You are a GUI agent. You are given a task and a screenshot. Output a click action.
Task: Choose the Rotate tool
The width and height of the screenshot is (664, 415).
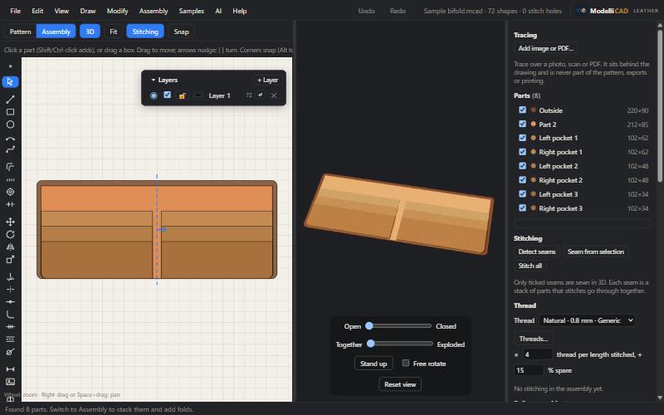pyautogui.click(x=10, y=234)
